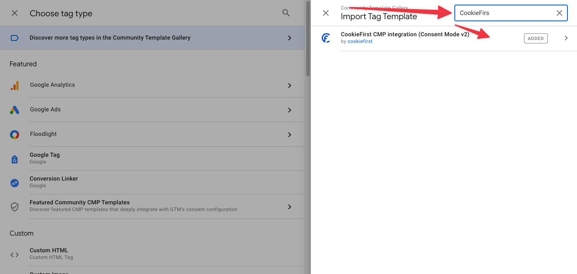Click the Google Ads logo icon

click(x=15, y=110)
